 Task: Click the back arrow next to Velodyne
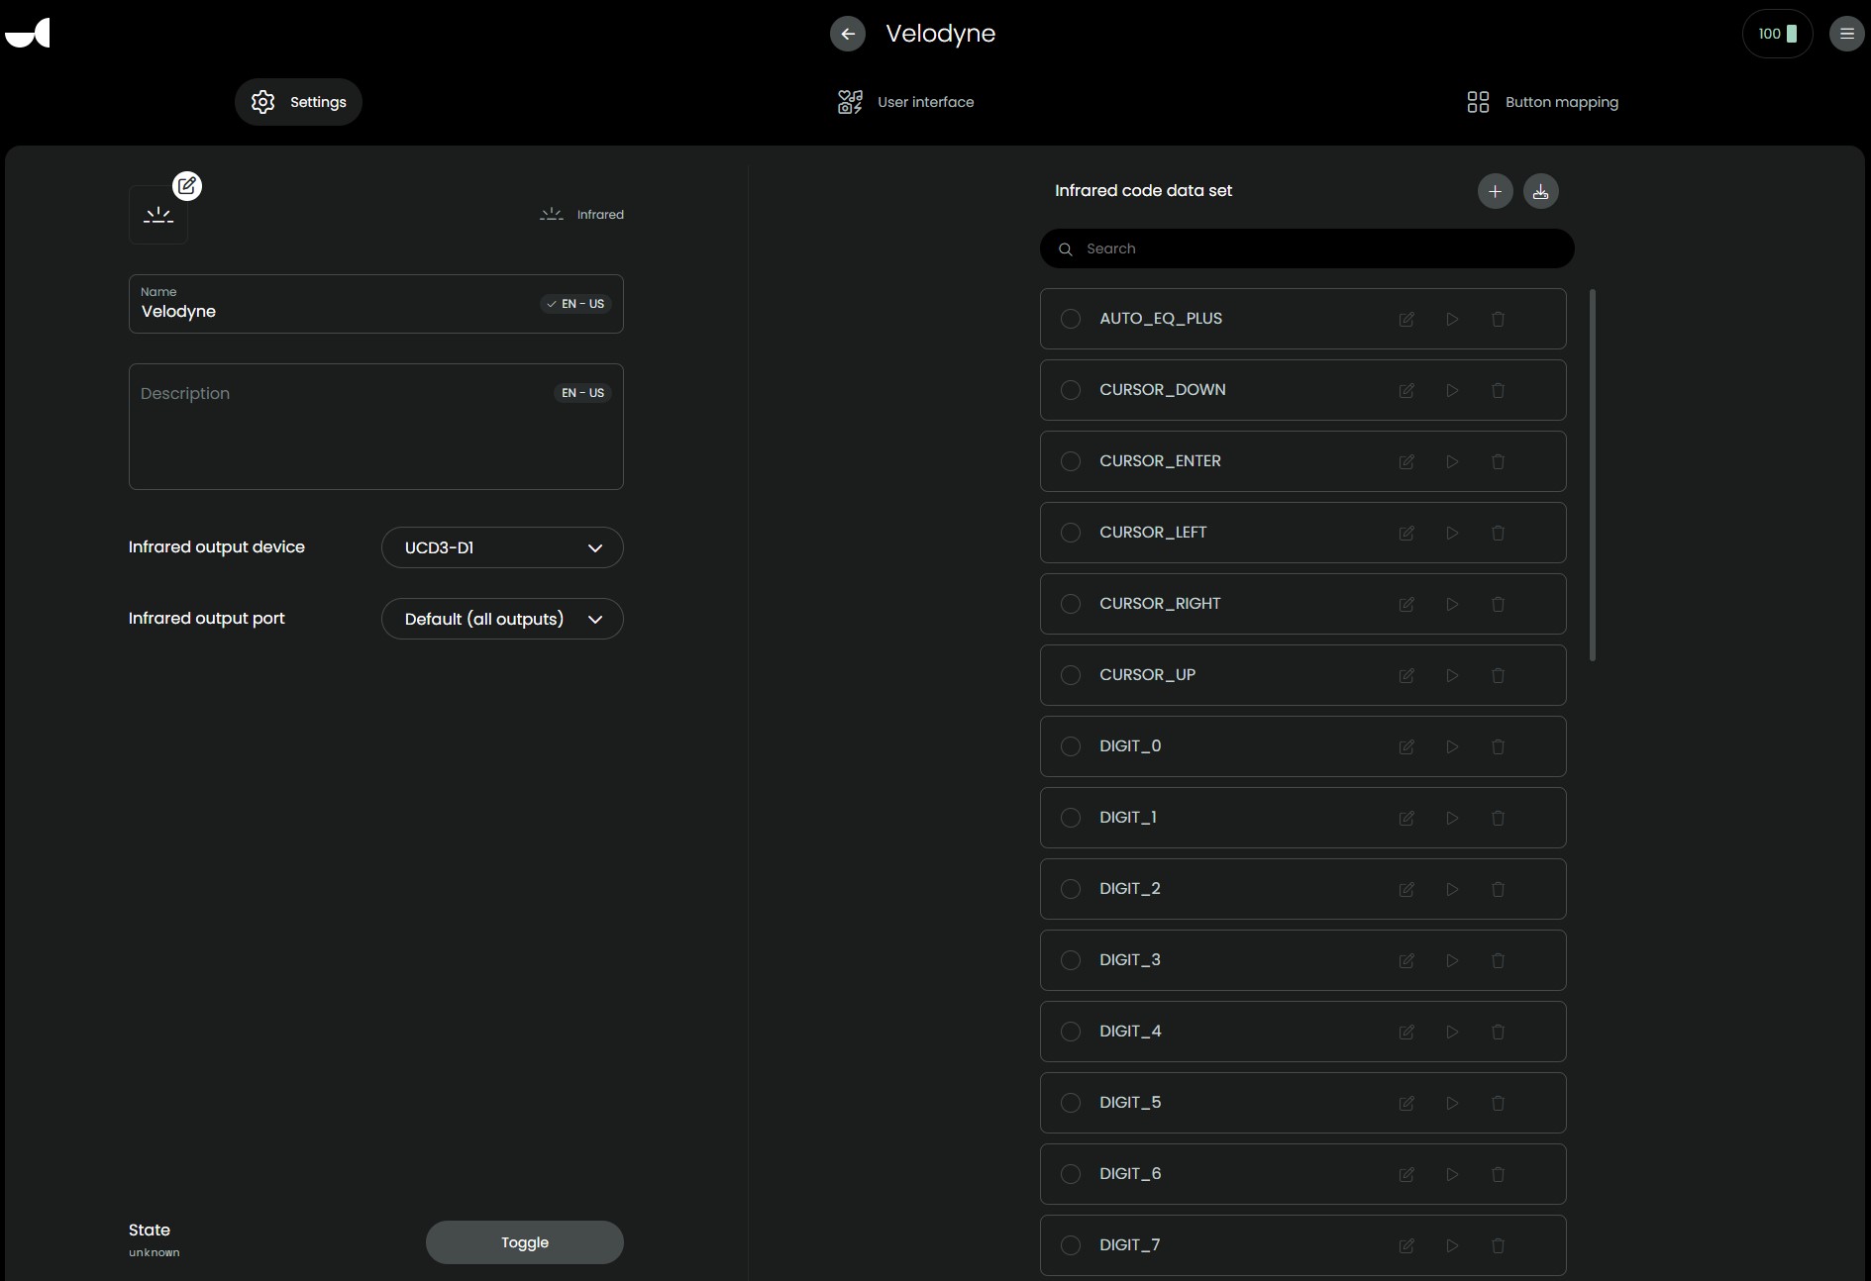point(847,34)
